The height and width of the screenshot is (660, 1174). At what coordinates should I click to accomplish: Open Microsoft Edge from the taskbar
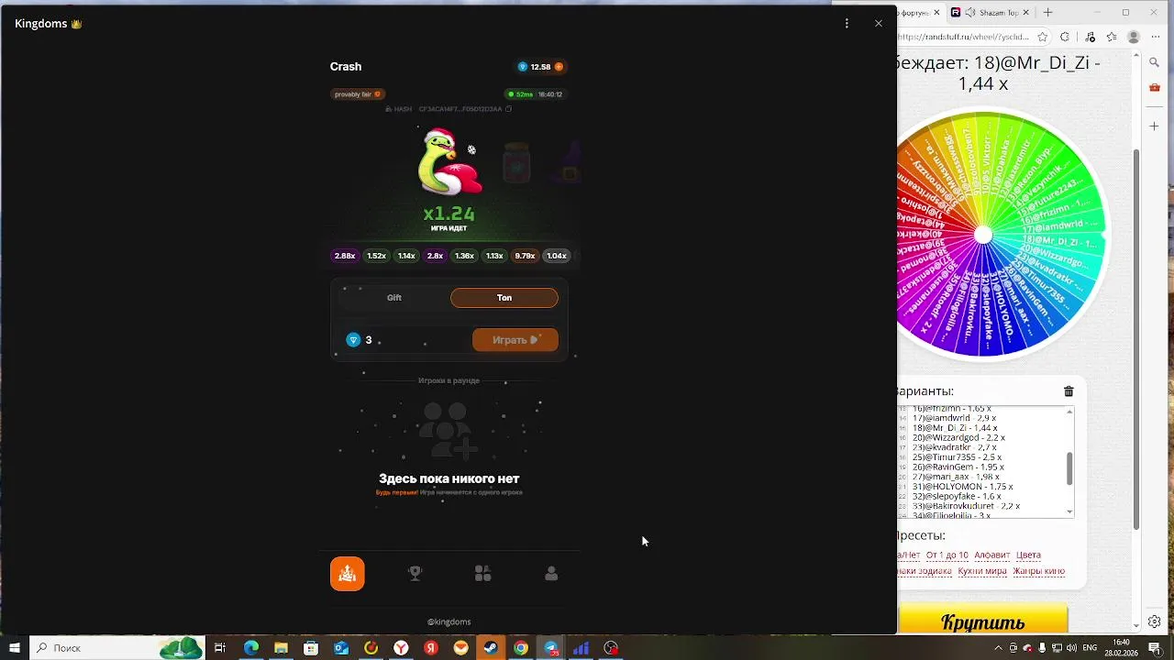tap(250, 648)
